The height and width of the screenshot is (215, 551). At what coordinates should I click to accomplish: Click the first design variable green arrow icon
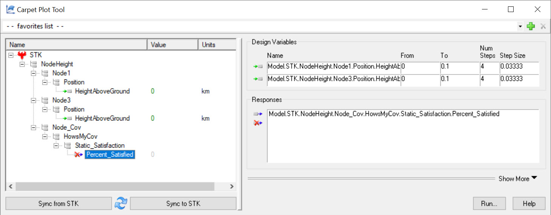click(x=258, y=67)
